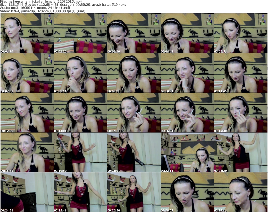Choose the 00:16:21 thumbnail
The width and height of the screenshot is (268, 212).
point(187,113)
